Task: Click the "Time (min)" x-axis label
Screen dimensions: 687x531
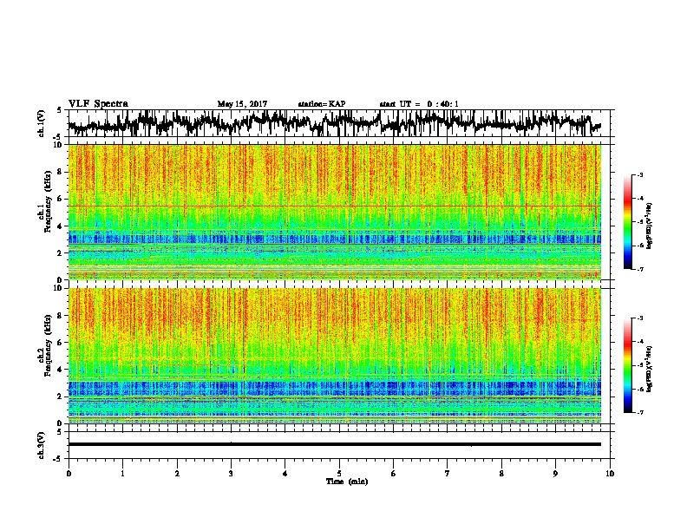Action: tap(347, 482)
